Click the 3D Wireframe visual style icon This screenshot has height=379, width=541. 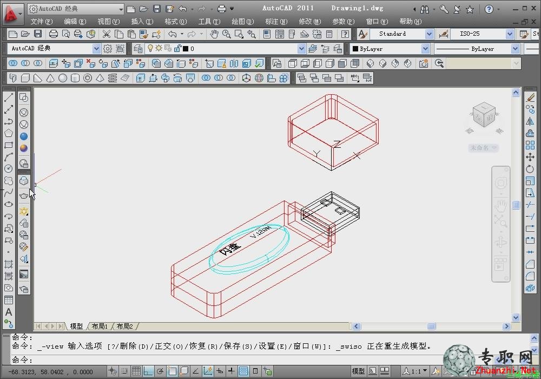[24, 113]
